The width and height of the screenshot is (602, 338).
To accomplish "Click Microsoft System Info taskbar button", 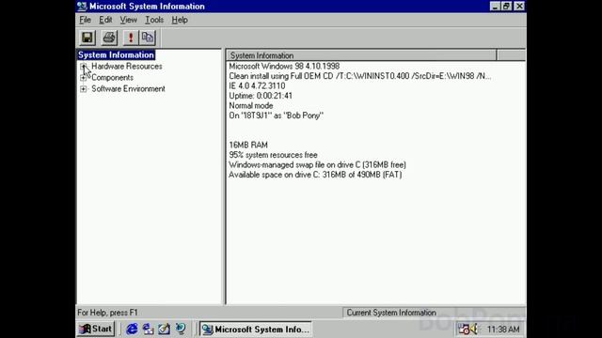I will 255,330.
